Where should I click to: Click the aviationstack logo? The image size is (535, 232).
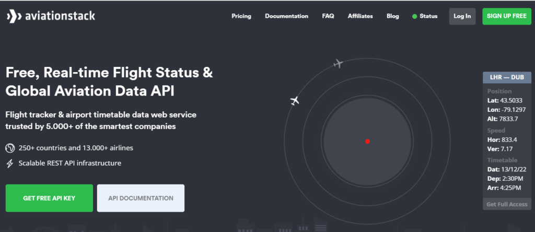[51, 16]
